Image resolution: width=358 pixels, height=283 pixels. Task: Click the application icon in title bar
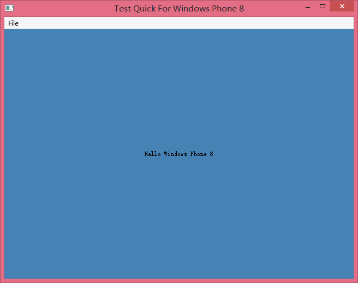tap(9, 8)
